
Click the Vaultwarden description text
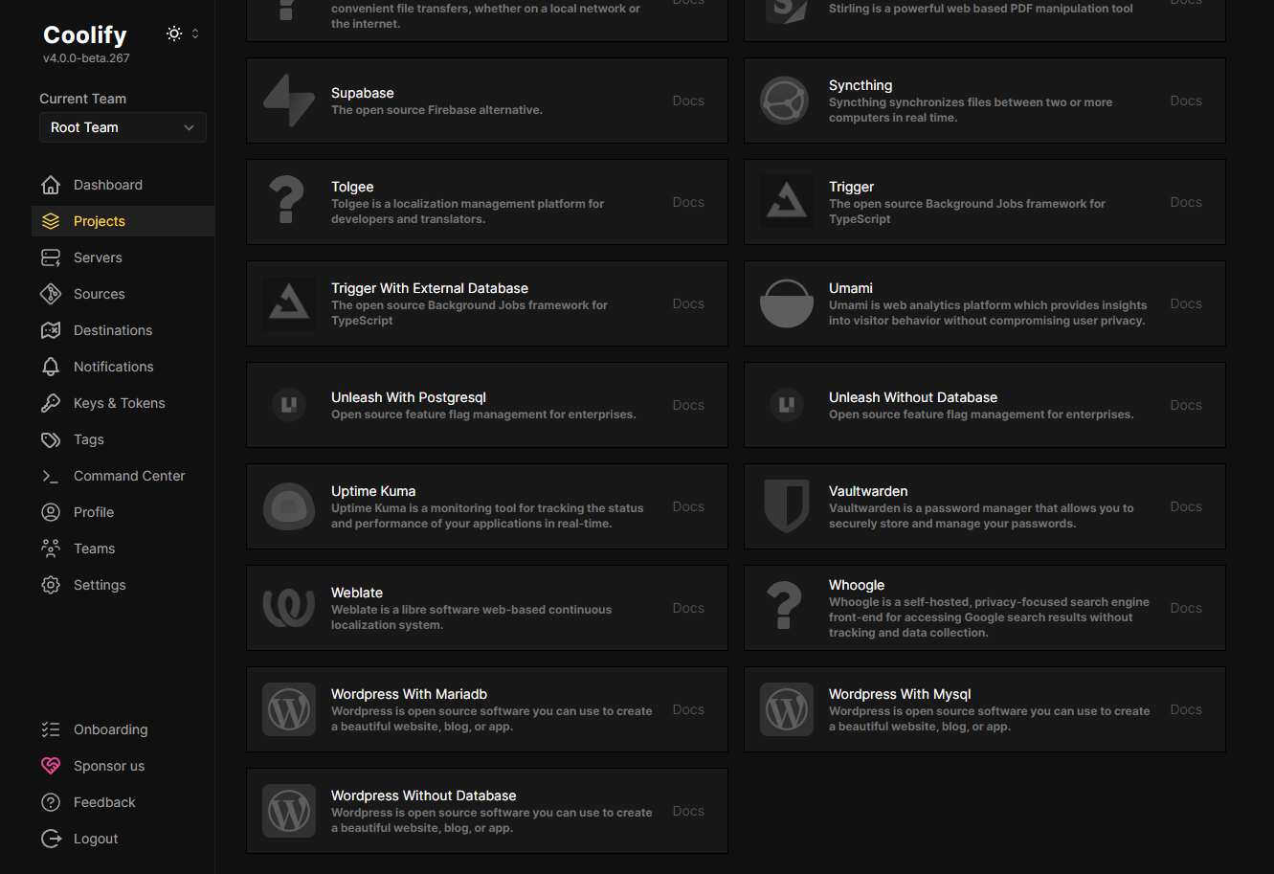click(981, 516)
